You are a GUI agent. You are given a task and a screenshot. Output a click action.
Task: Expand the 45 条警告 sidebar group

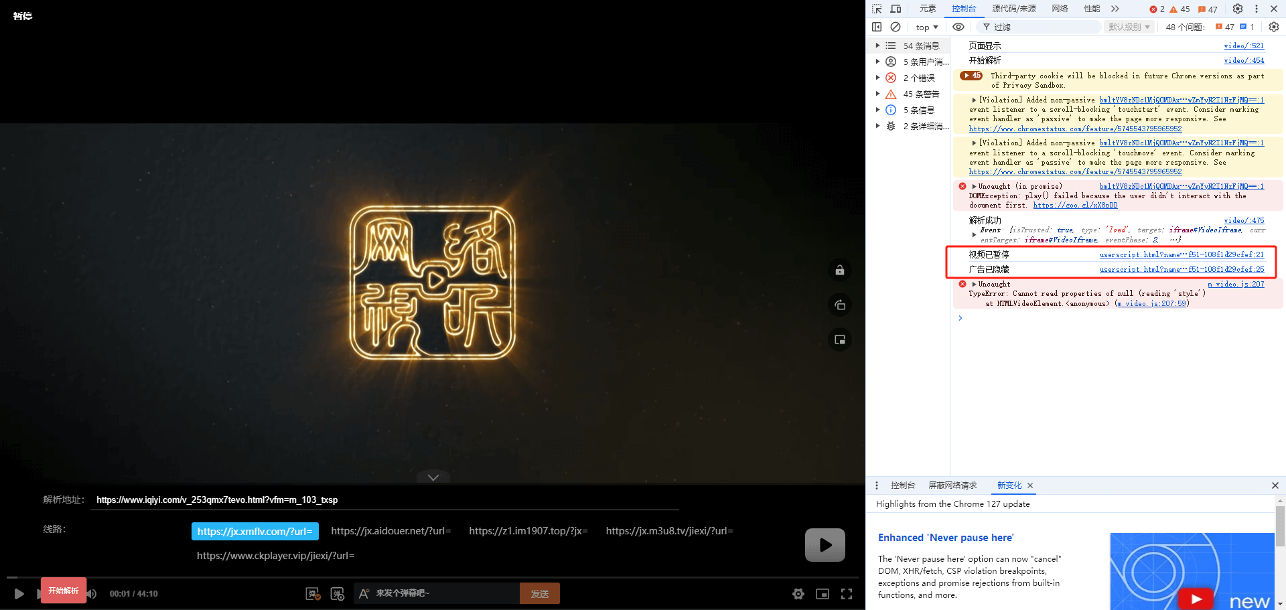877,94
